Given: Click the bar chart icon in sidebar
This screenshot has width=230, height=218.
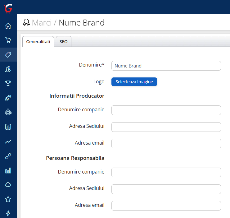Looking at the screenshot, I should coord(8,170).
